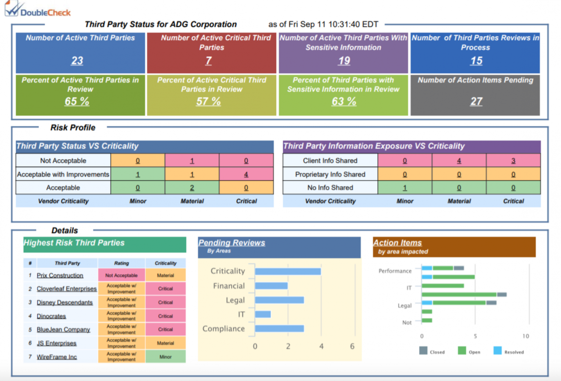Open Cloverleaf Enterprises third party
The image size is (561, 381).
[66, 289]
